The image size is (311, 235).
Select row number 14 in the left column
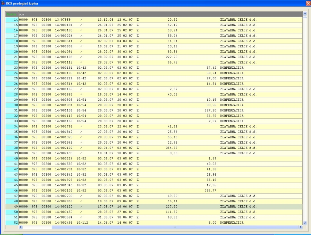tap(12, 20)
